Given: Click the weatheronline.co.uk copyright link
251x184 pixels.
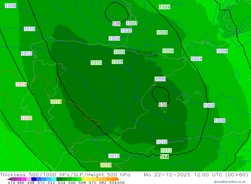Looking at the screenshot, I should tap(230, 182).
